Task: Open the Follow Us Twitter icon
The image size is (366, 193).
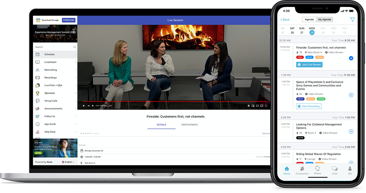Action: 38,116
